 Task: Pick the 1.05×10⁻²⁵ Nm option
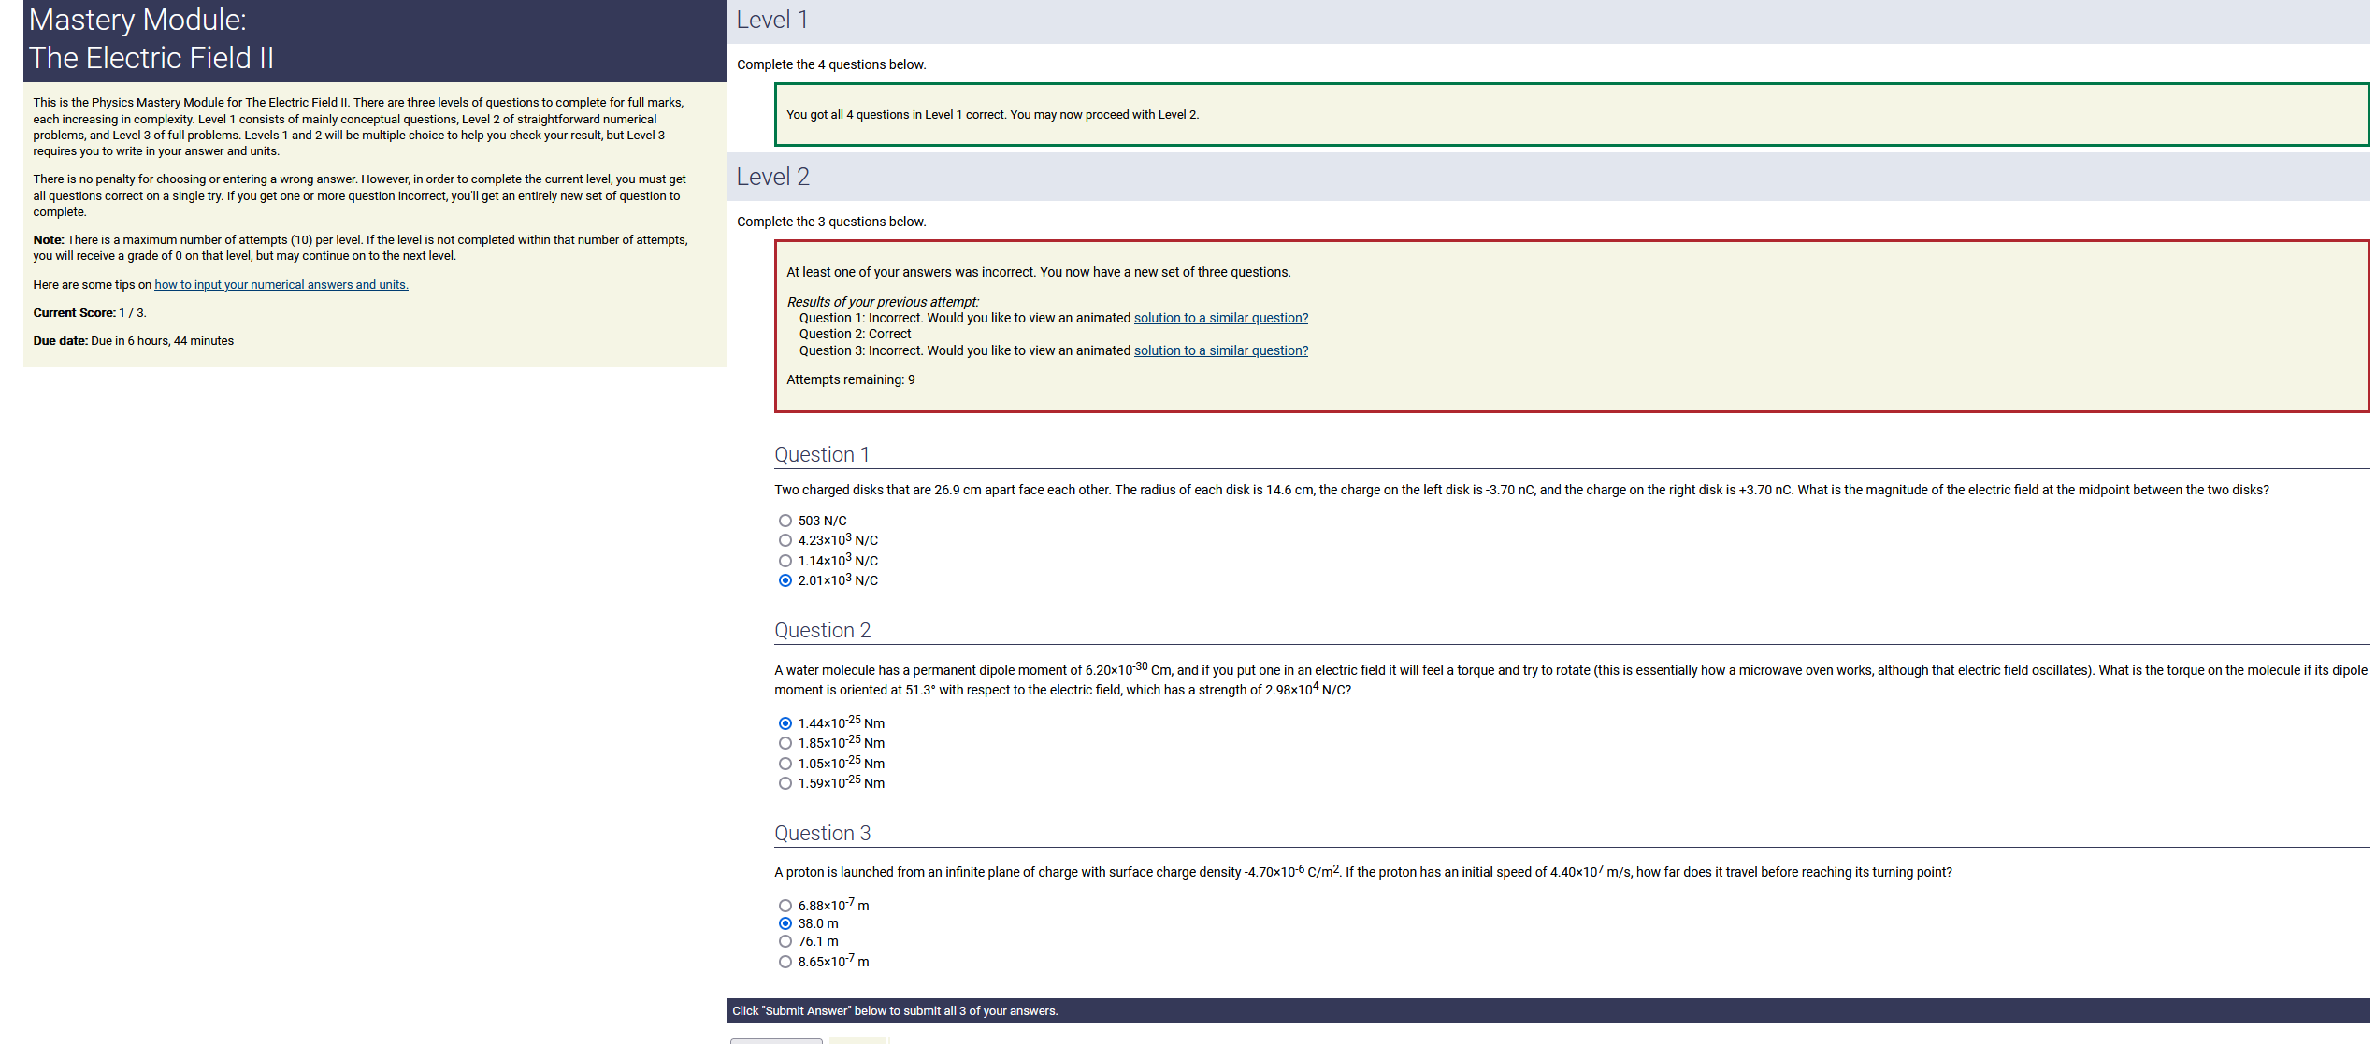[785, 764]
